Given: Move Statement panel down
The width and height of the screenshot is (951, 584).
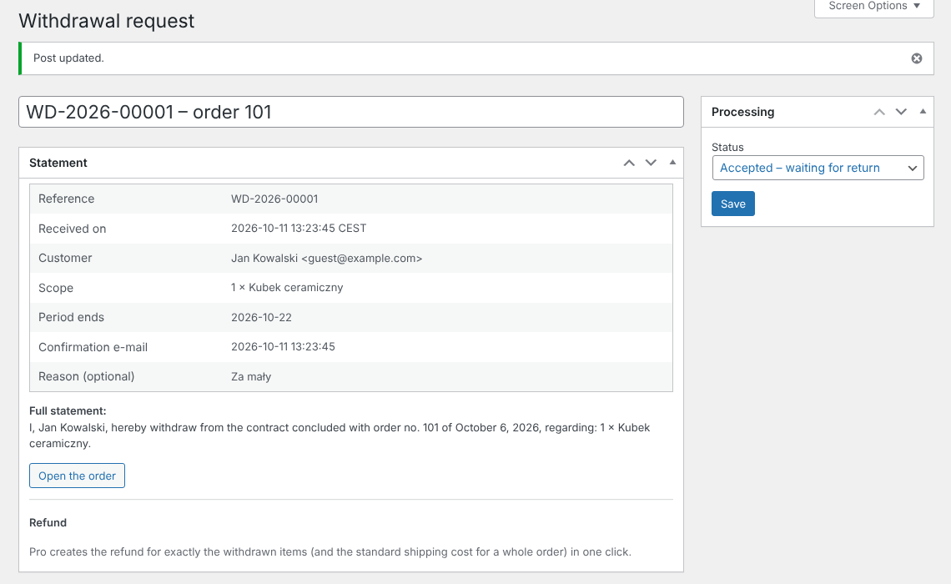Looking at the screenshot, I should 651,163.
